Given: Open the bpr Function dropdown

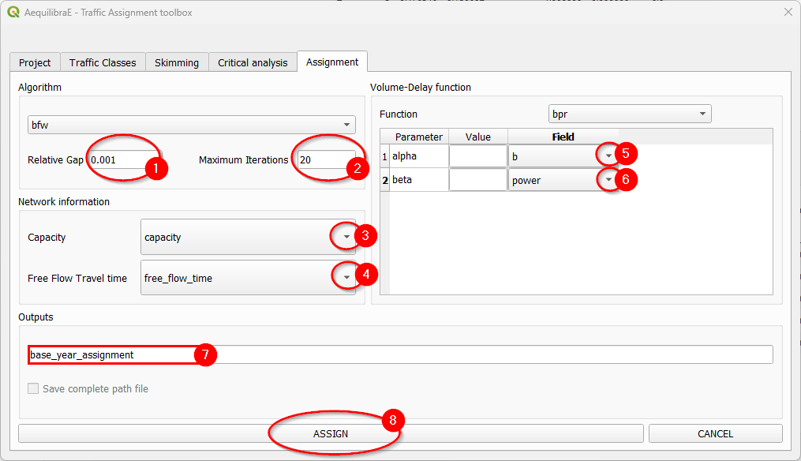Looking at the screenshot, I should coord(630,114).
